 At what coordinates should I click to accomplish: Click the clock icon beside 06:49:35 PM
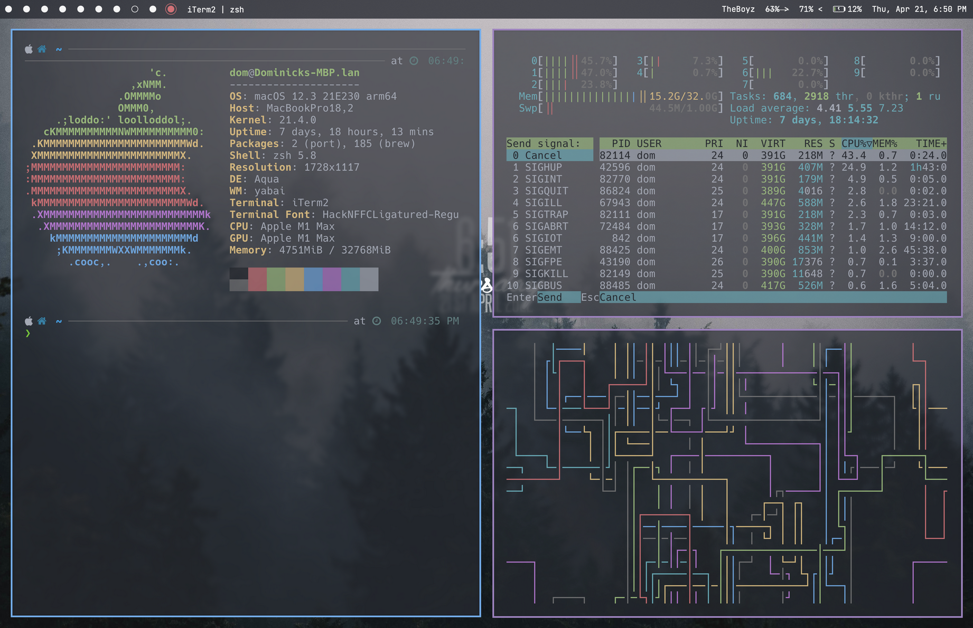[x=377, y=321]
